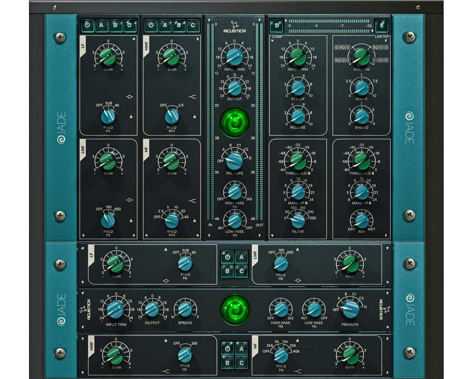Select model C above the vertical HMF band
The height and width of the screenshot is (379, 475).
193,26
